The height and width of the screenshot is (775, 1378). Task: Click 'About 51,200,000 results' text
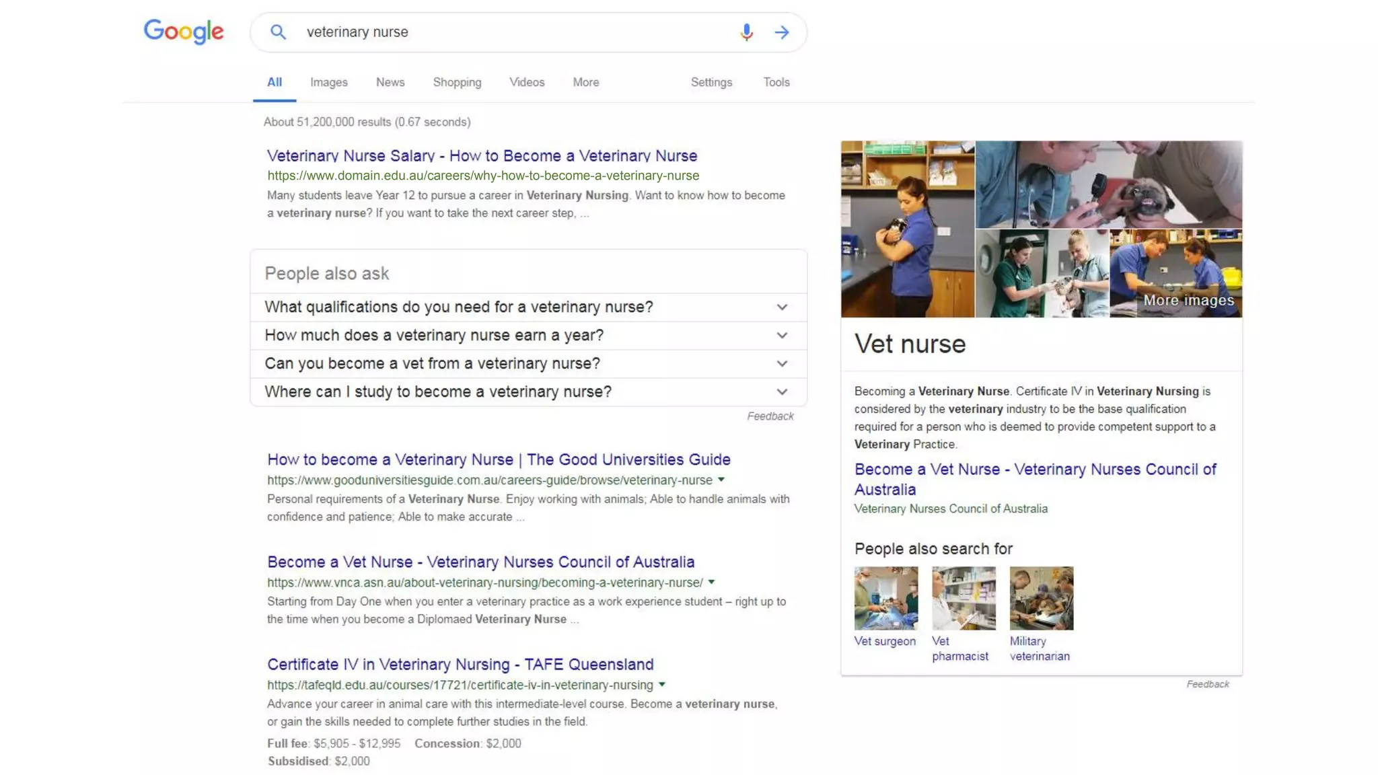click(x=367, y=122)
